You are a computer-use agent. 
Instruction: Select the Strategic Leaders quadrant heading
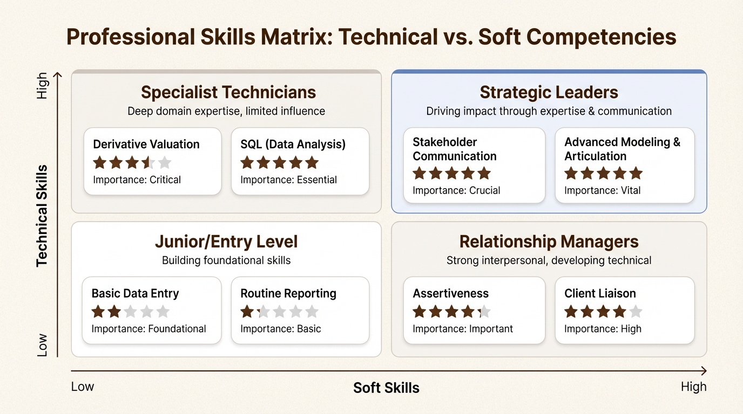[x=549, y=92]
